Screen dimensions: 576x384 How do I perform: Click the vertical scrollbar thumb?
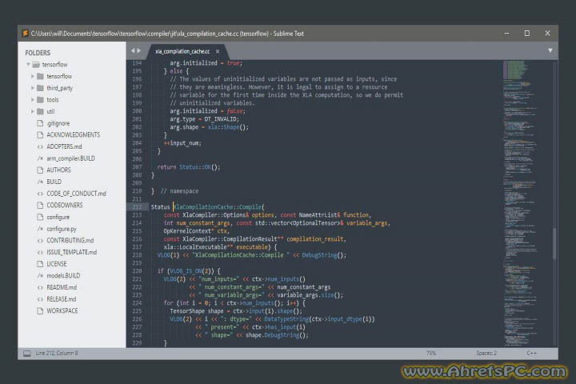point(554,244)
